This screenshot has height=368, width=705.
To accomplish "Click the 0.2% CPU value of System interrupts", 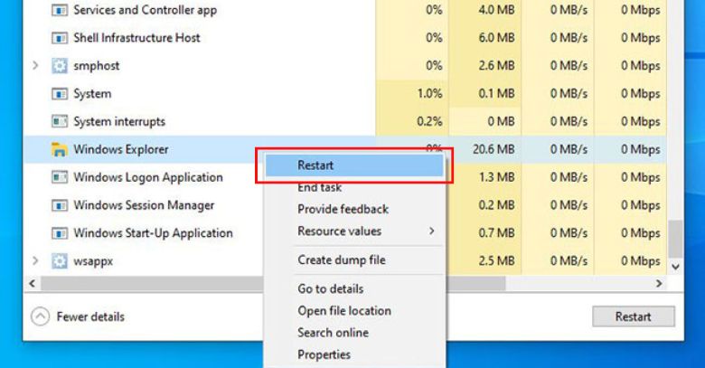I will 429,121.
